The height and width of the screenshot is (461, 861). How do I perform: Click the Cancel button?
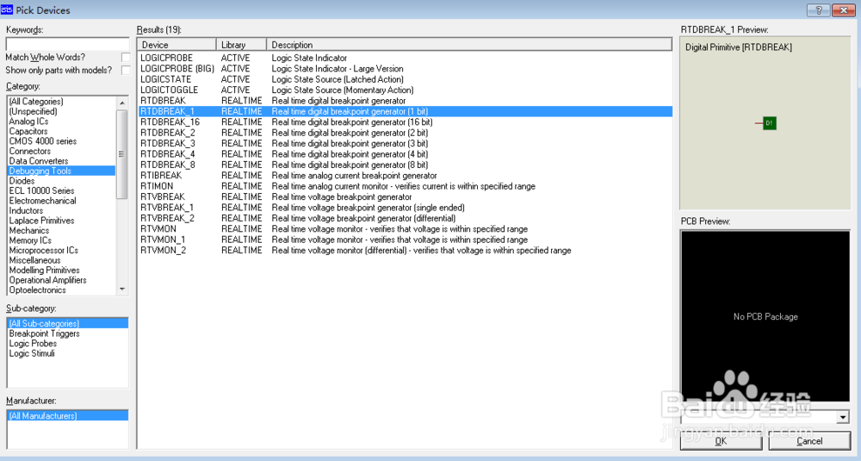point(809,440)
